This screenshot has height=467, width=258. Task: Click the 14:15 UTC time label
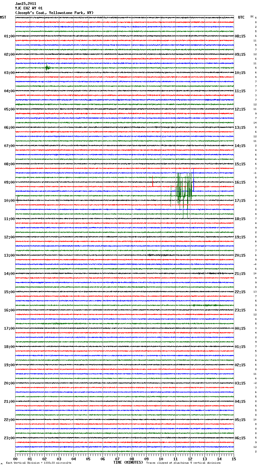point(240,146)
